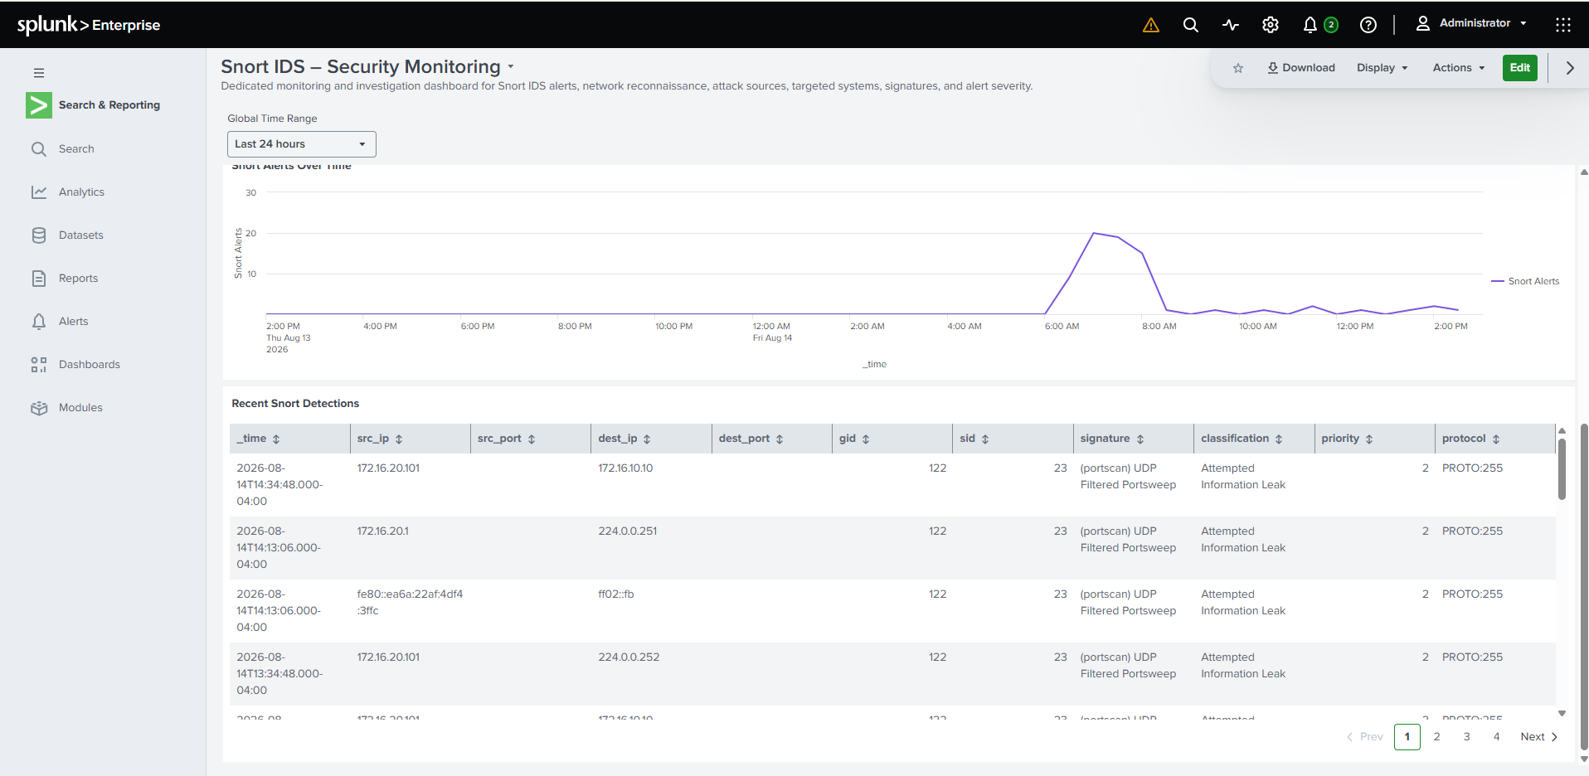Sort by _time column arrows
This screenshot has height=776, width=1589.
(x=276, y=439)
